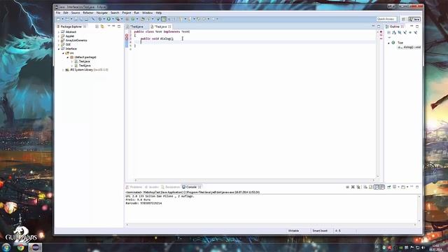Switch to the Declaration tab
This screenshot has width=448, height=252.
(x=171, y=187)
